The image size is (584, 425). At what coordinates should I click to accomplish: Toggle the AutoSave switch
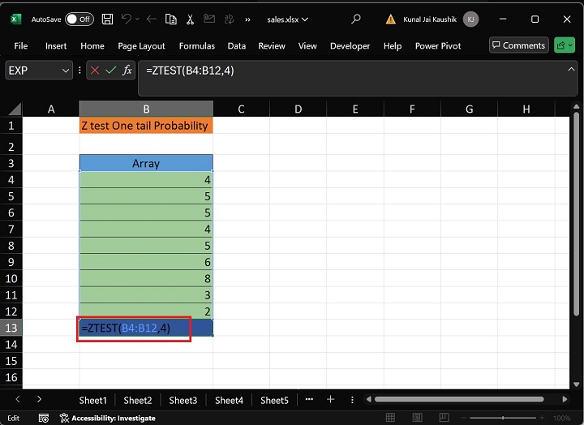[79, 19]
